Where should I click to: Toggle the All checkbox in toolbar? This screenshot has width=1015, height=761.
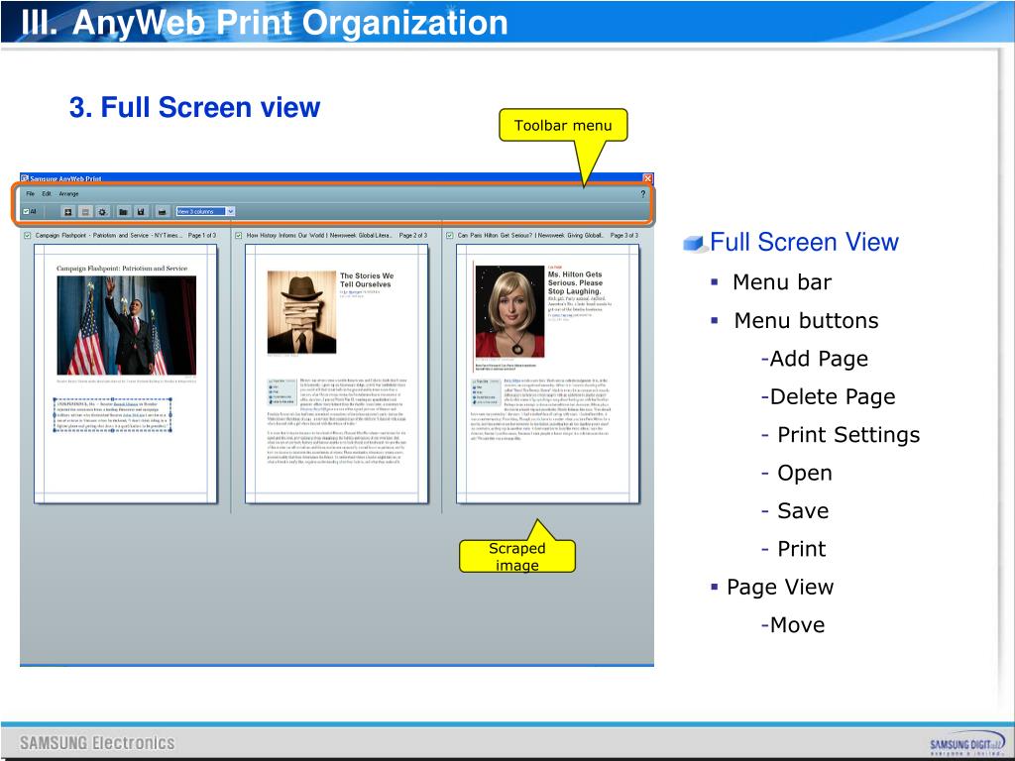pos(29,212)
